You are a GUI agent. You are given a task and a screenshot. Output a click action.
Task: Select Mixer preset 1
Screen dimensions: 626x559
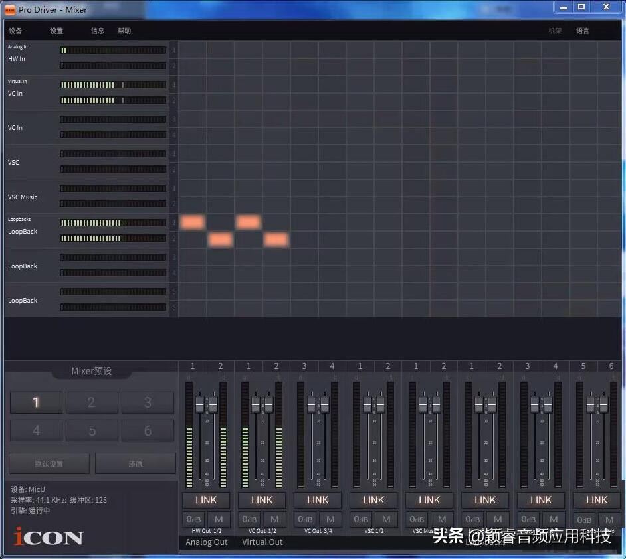36,402
